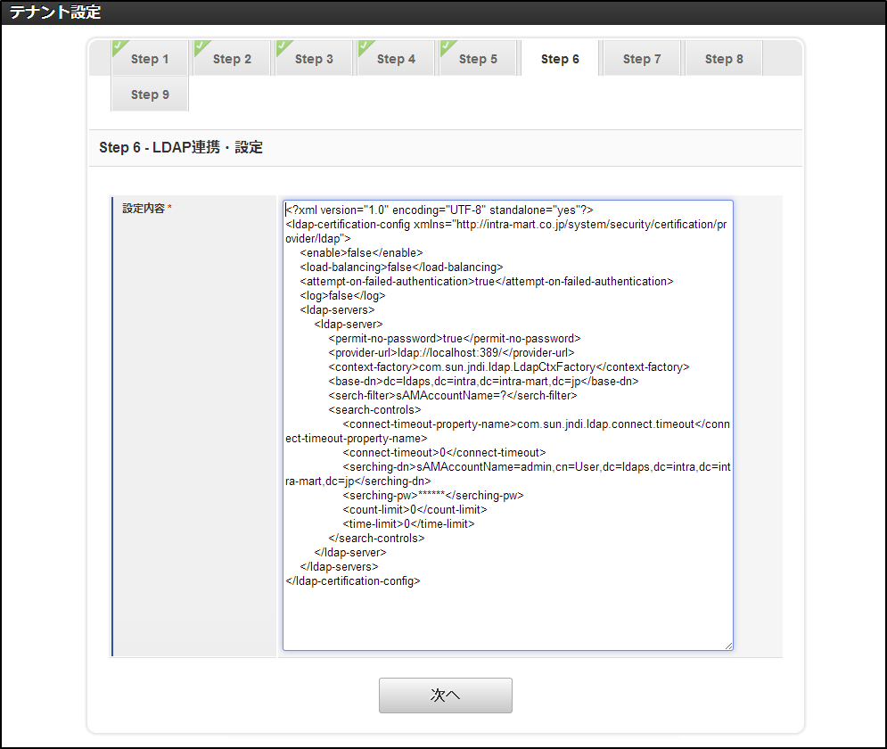Click the closing </search-controls> line
Screen dimensions: 887x749
coord(376,538)
